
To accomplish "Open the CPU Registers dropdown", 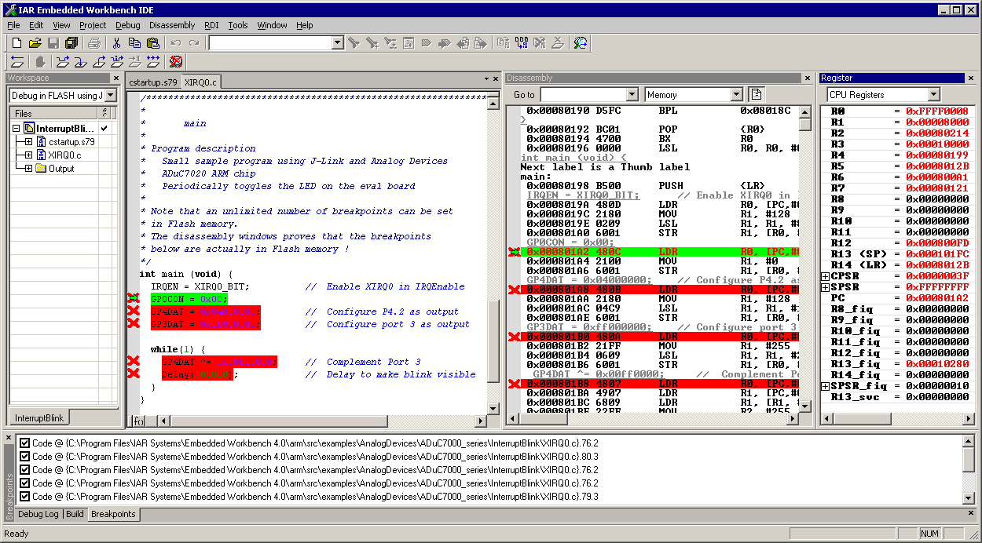I will pos(933,95).
